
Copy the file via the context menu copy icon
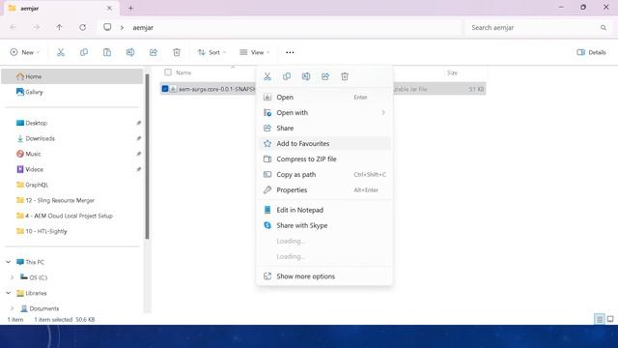287,76
